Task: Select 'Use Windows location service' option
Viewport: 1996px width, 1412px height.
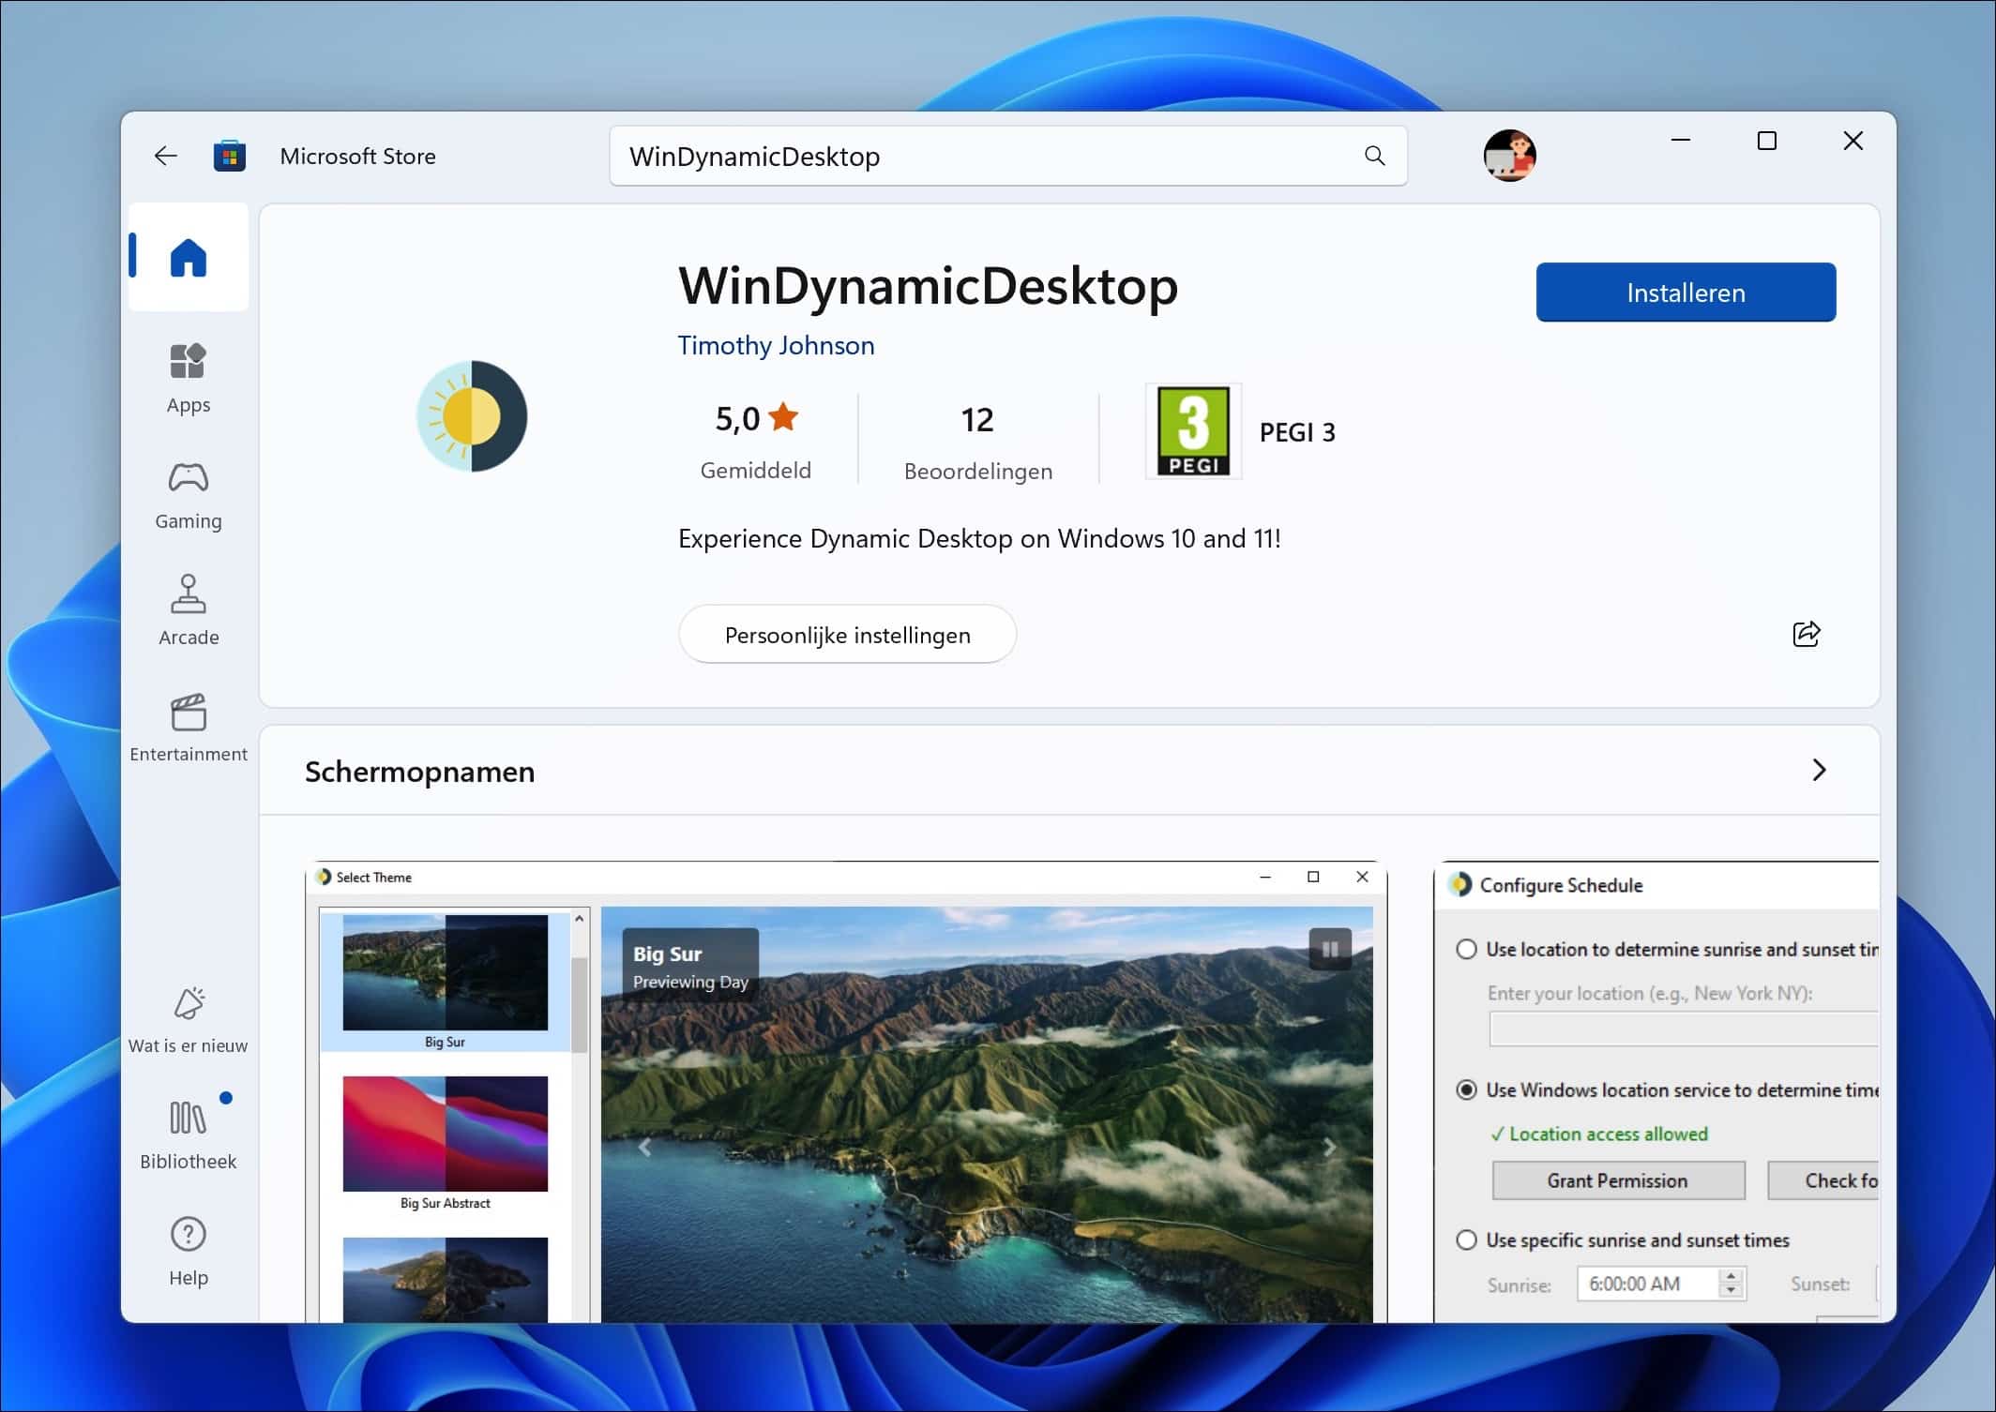Action: click(1466, 1090)
